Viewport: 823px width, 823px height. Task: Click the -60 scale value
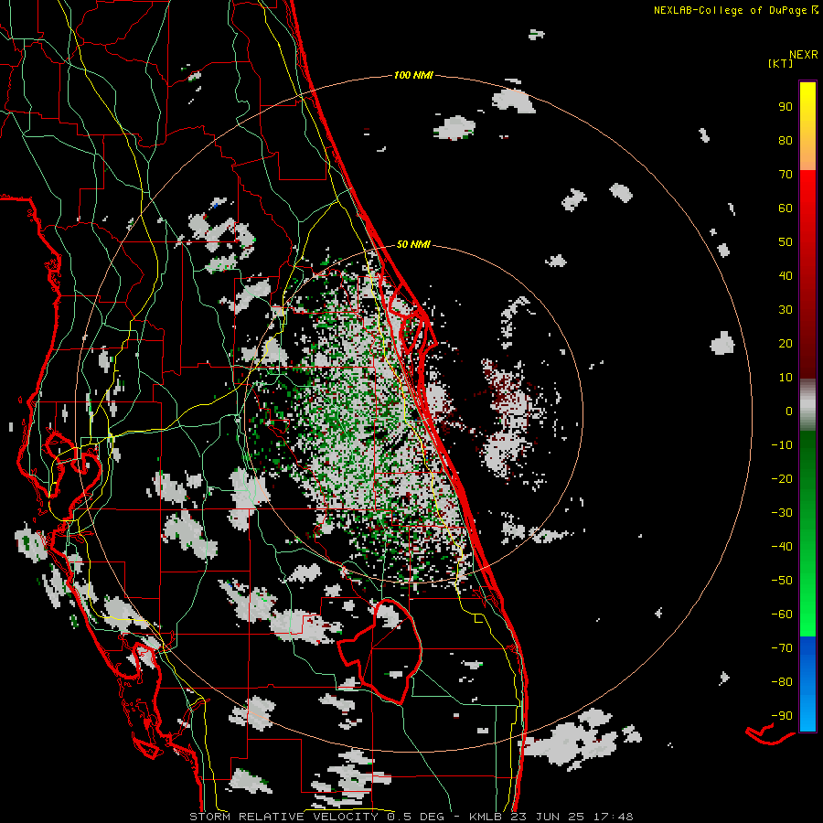[x=782, y=615]
